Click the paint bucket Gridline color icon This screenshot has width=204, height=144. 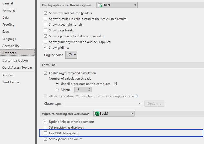[70, 54]
